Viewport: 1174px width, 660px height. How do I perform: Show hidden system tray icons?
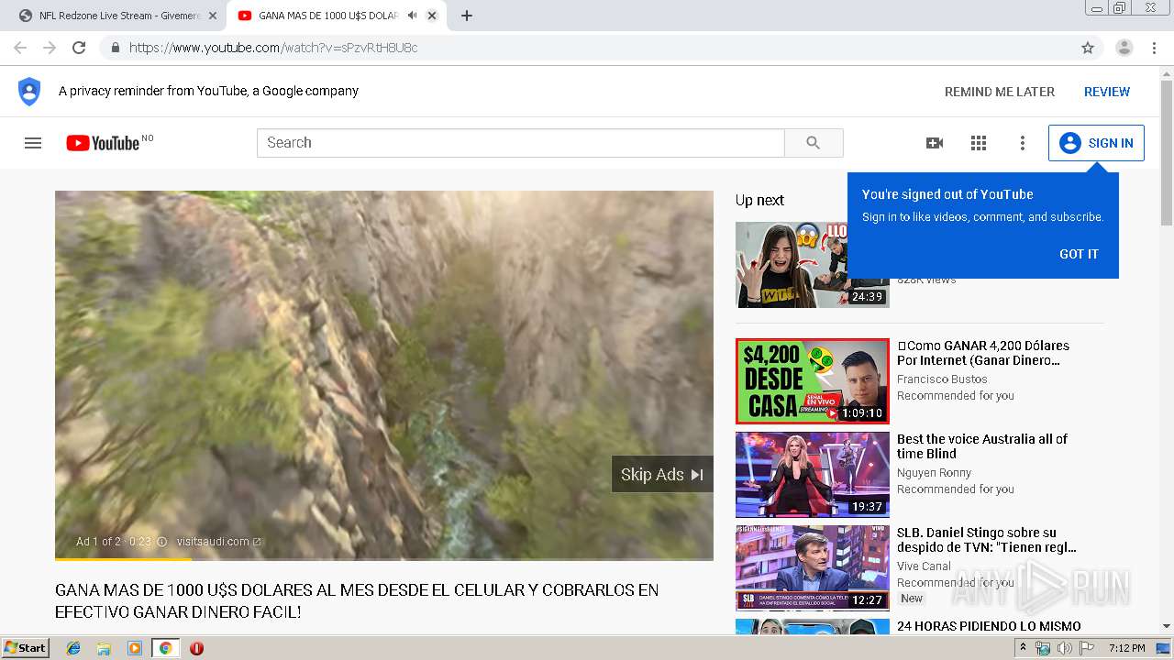click(x=1024, y=648)
